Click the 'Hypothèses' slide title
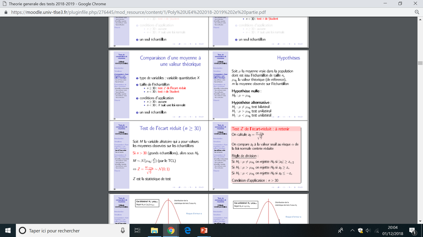The image size is (423, 237). [x=288, y=58]
